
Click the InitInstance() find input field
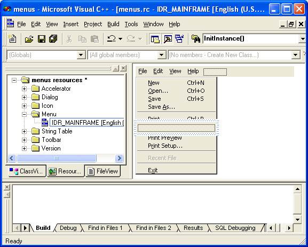(251, 39)
